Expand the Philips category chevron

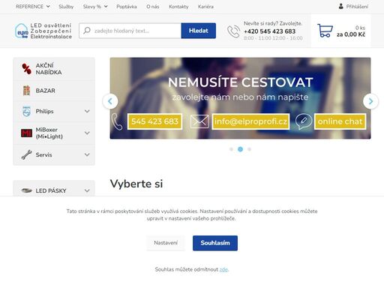[87, 111]
